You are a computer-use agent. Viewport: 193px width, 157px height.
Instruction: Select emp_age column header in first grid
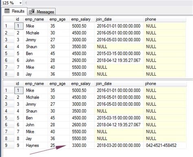[x=59, y=19]
